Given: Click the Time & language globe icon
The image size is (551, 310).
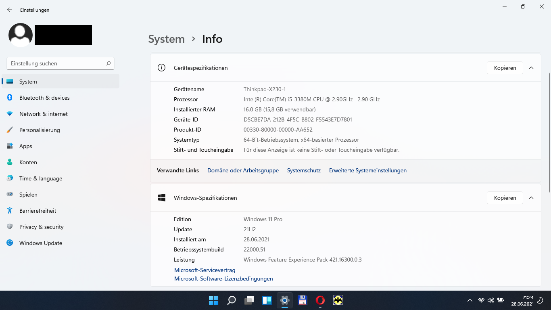Looking at the screenshot, I should click(10, 178).
